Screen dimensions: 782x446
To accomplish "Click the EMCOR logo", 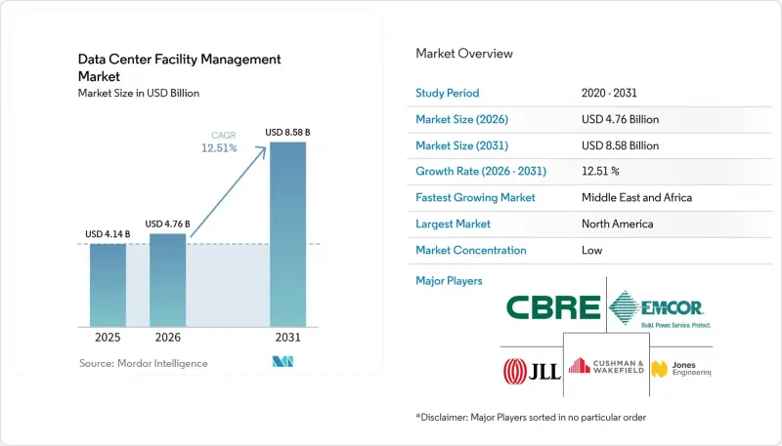I will coord(660,309).
